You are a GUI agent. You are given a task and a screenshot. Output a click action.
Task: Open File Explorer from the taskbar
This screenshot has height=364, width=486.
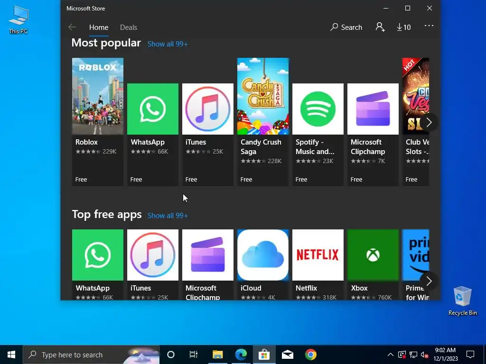pos(217,355)
